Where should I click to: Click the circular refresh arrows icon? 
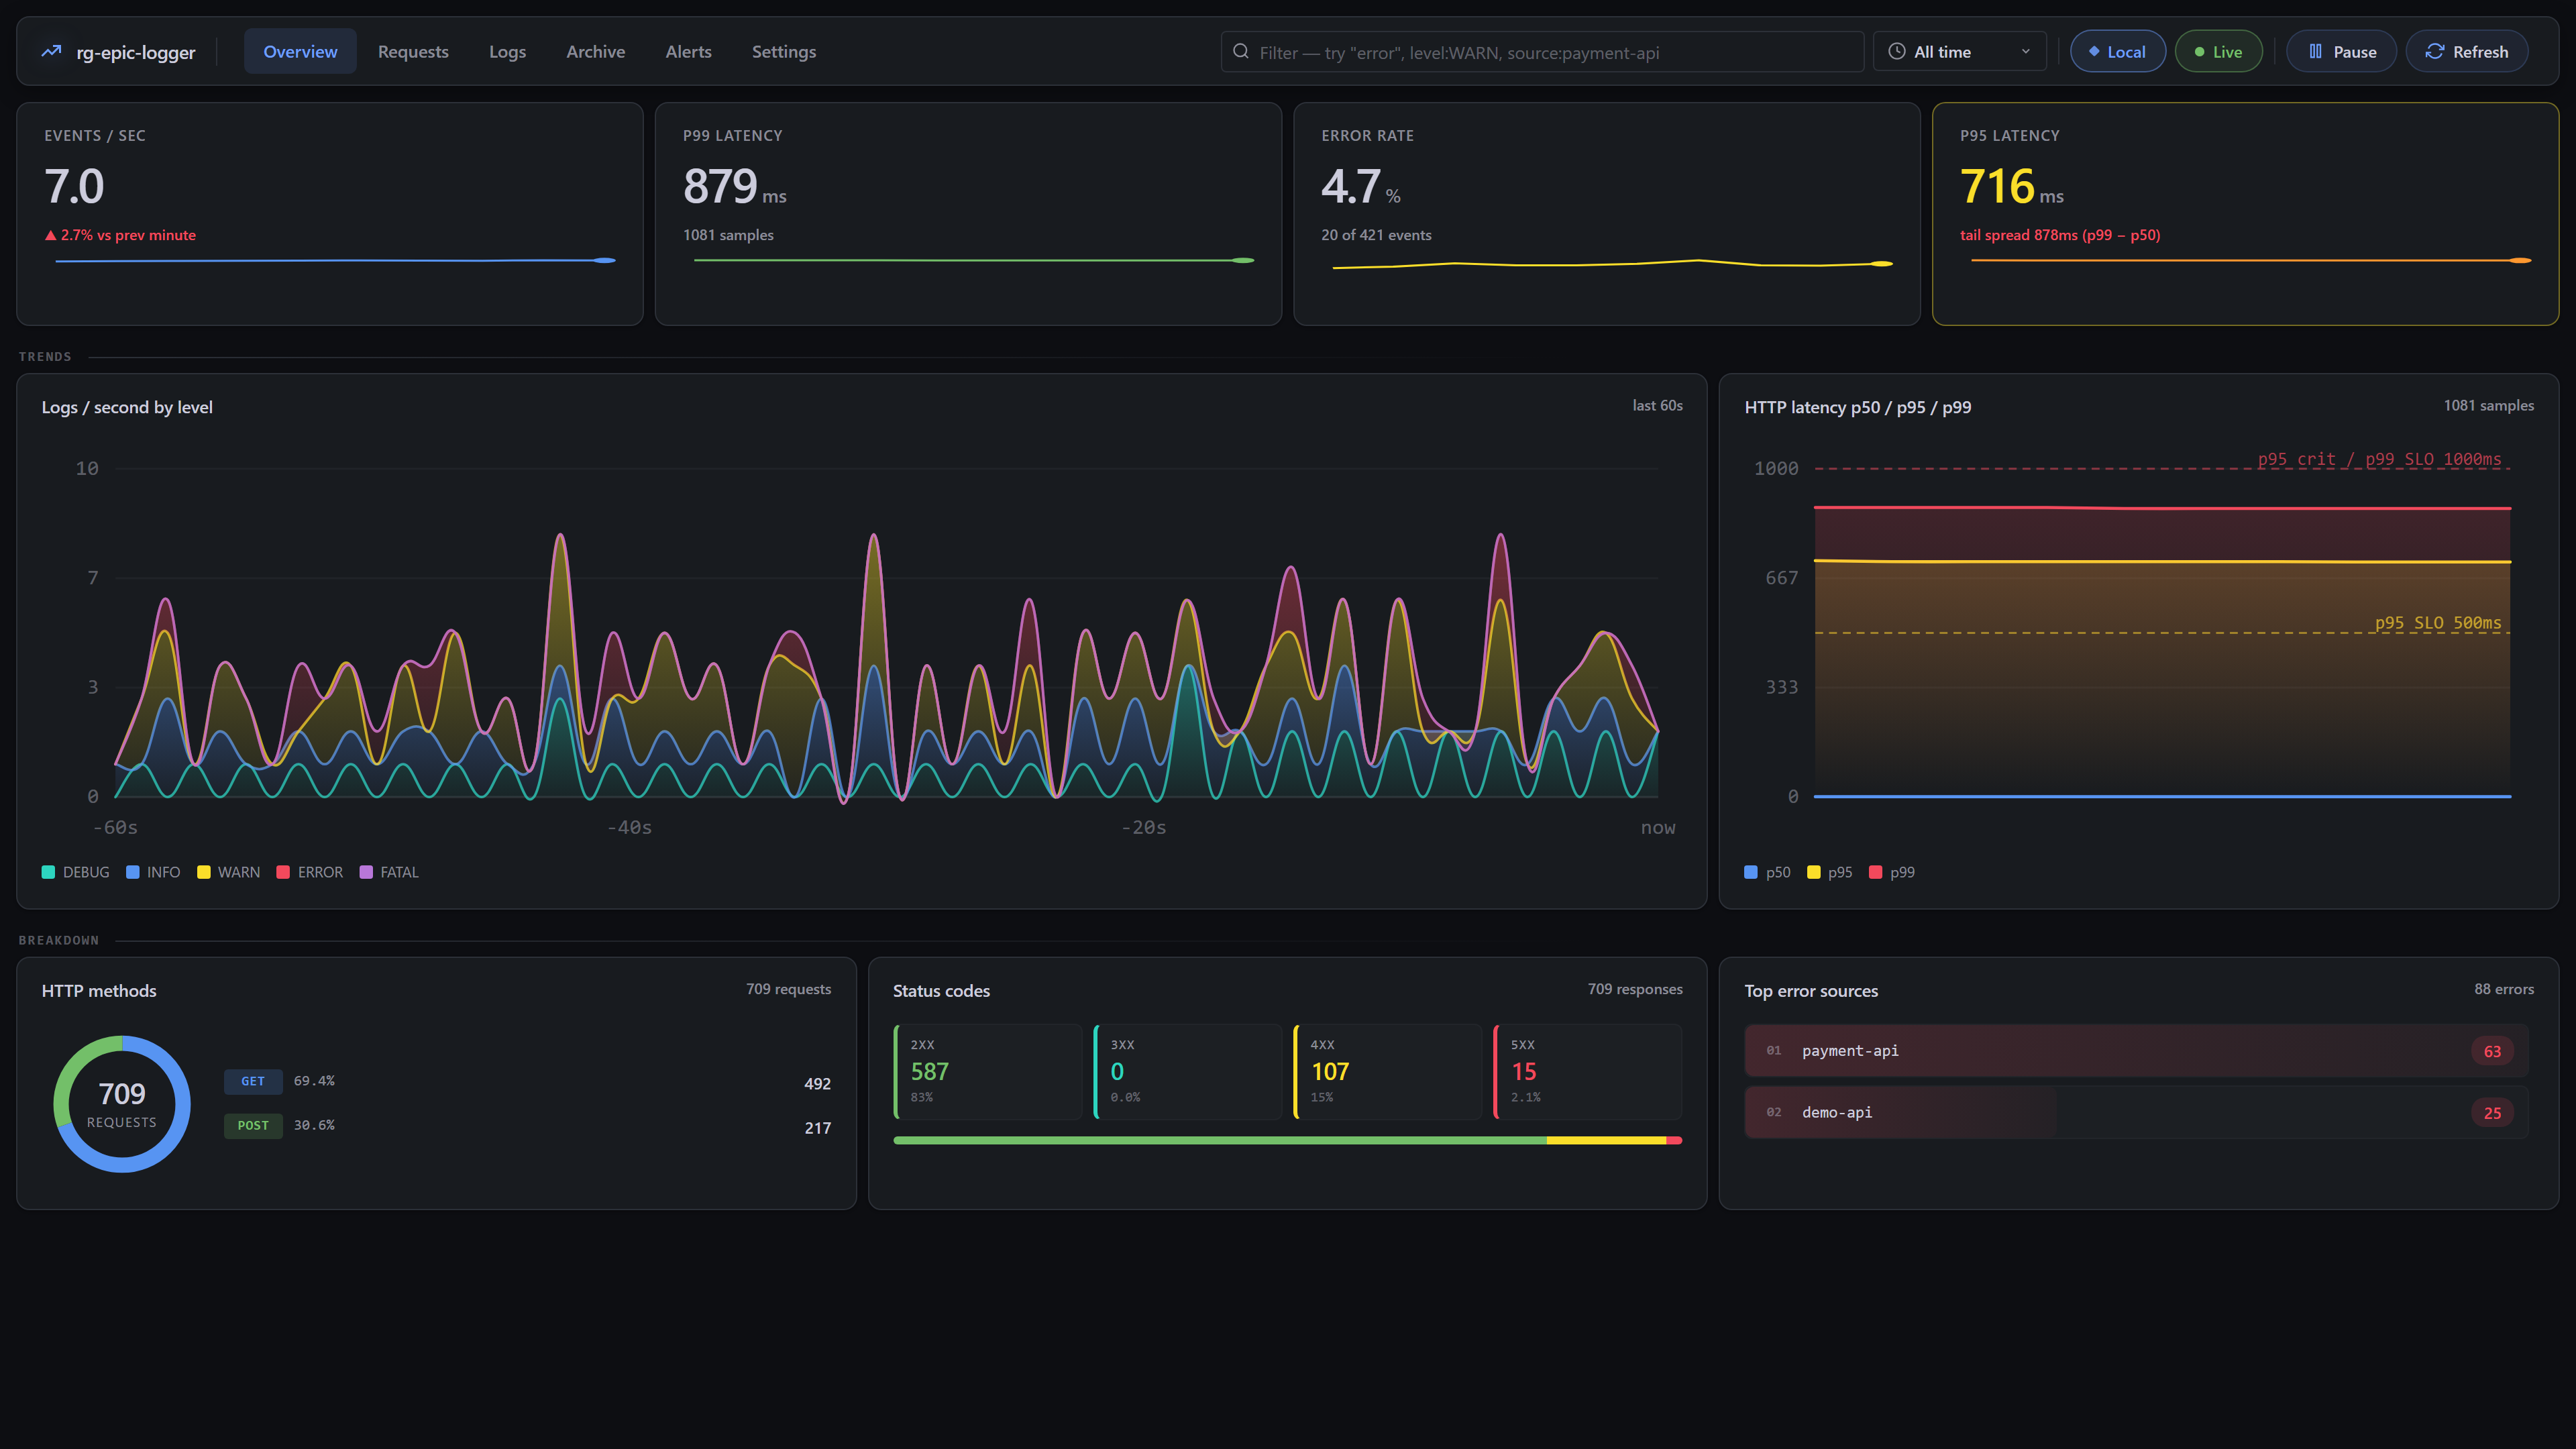(2435, 51)
